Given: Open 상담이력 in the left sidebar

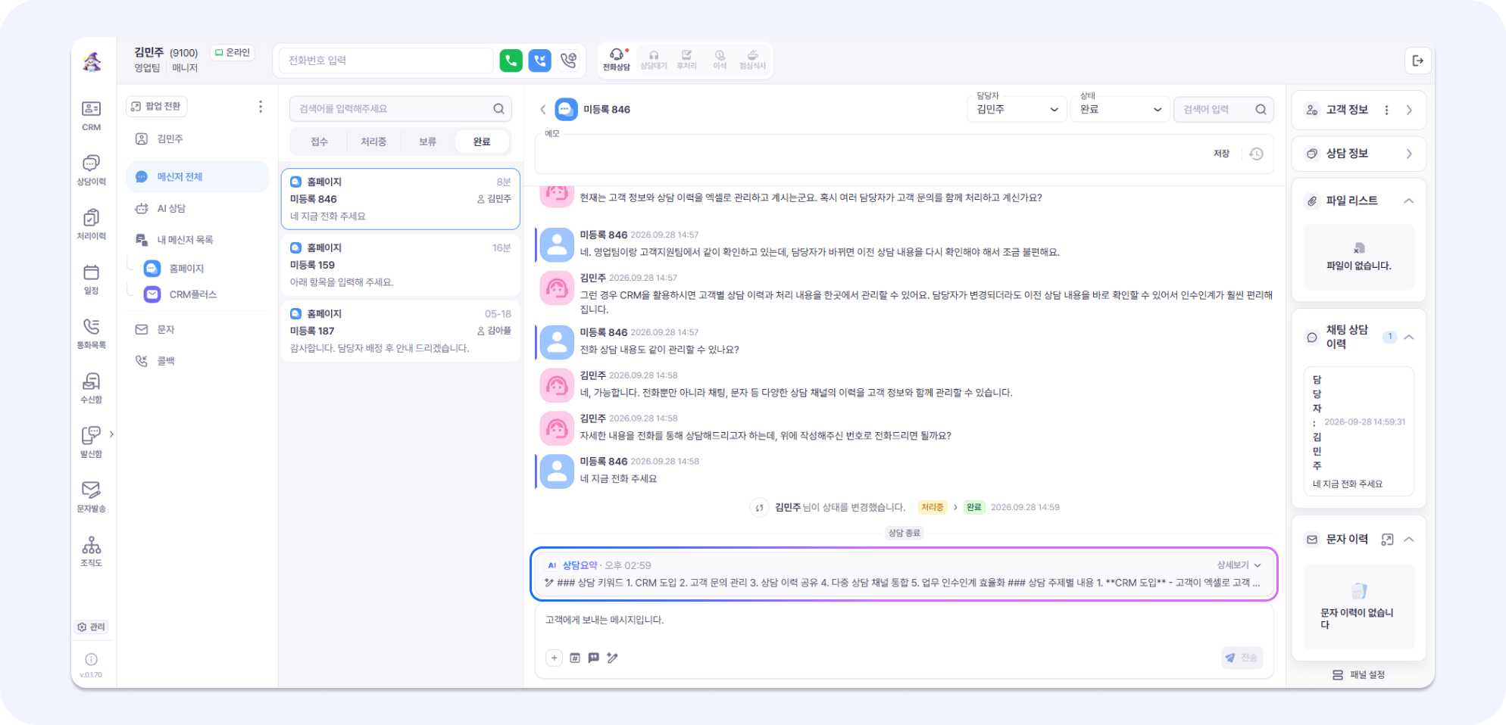Looking at the screenshot, I should point(92,170).
